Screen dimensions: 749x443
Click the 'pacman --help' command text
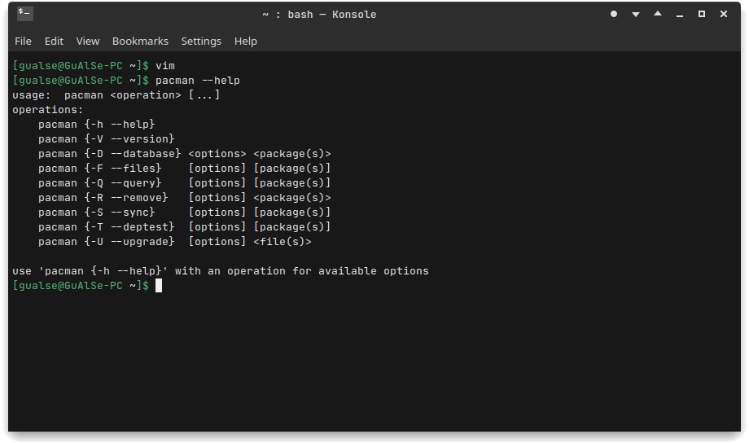click(198, 81)
